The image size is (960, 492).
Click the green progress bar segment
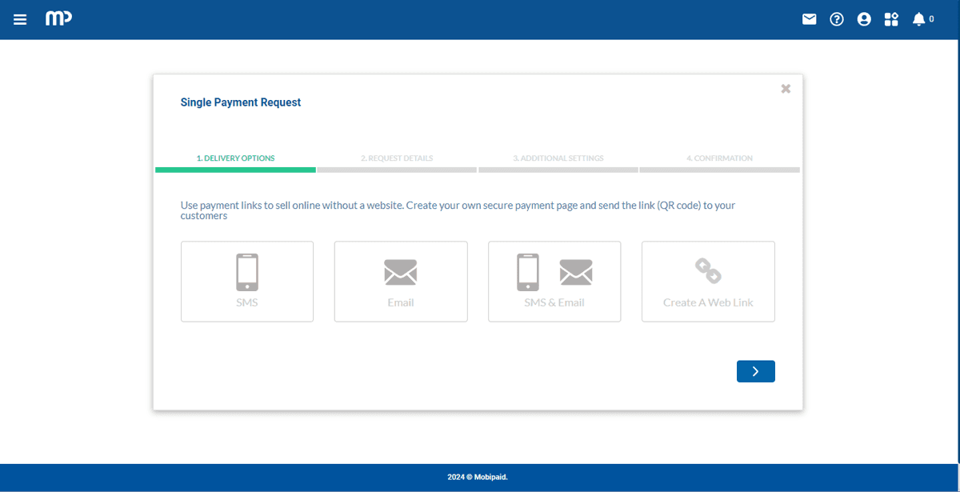(235, 170)
